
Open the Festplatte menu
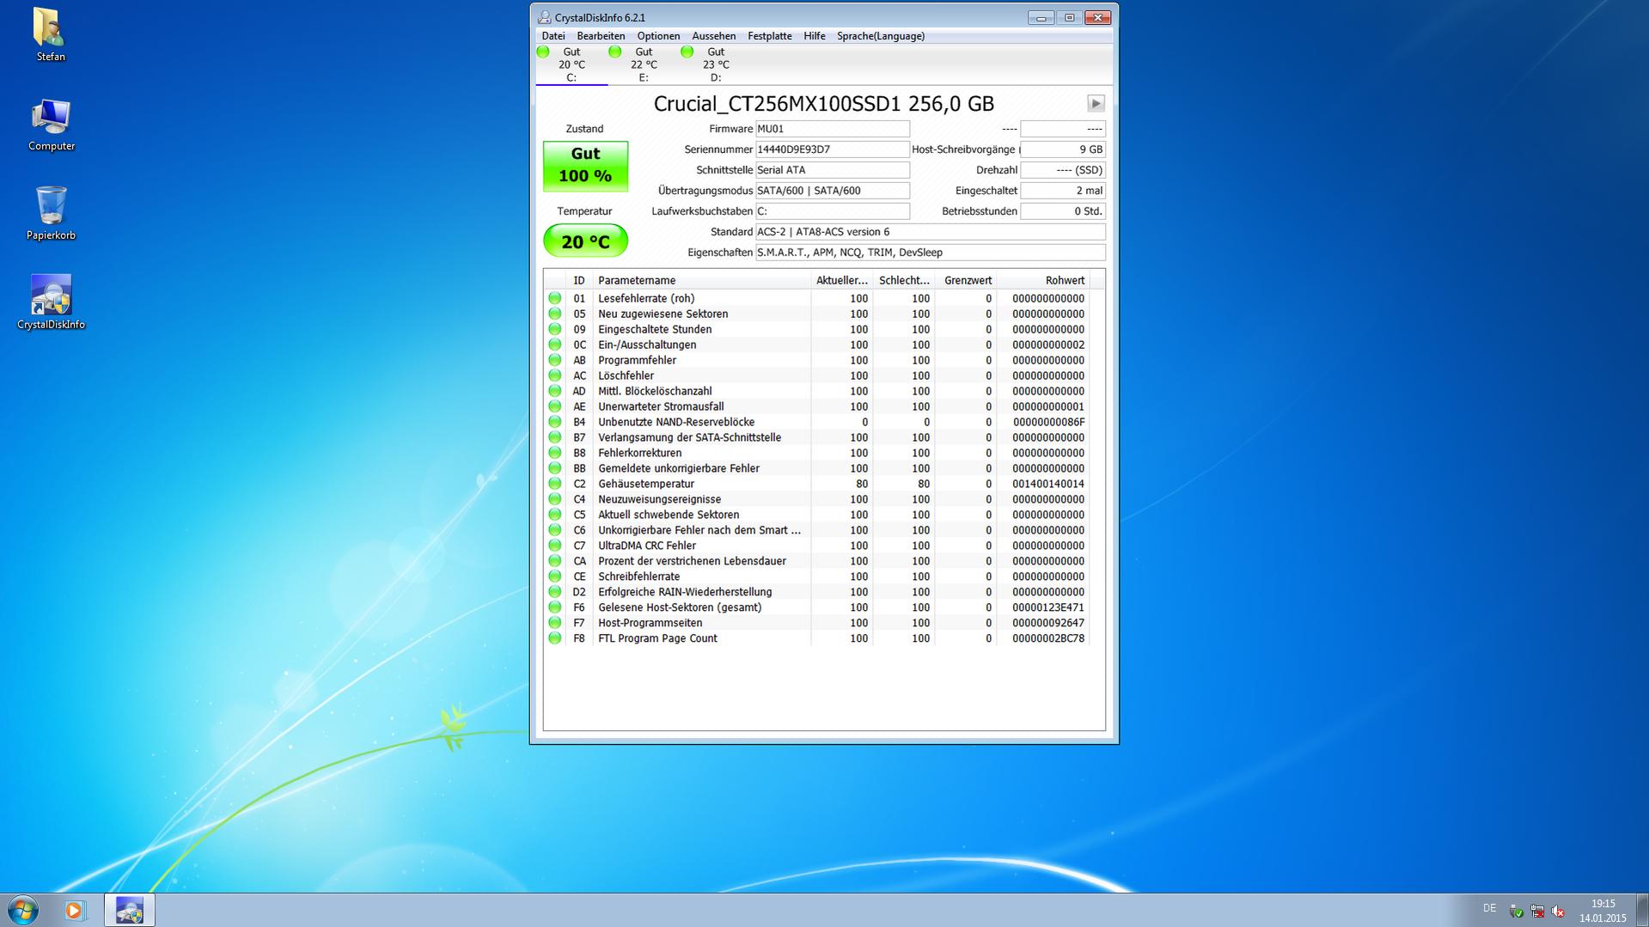pyautogui.click(x=769, y=36)
